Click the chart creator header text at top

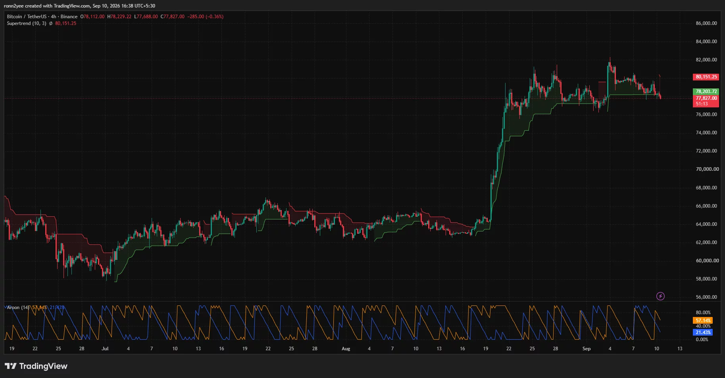[79, 6]
